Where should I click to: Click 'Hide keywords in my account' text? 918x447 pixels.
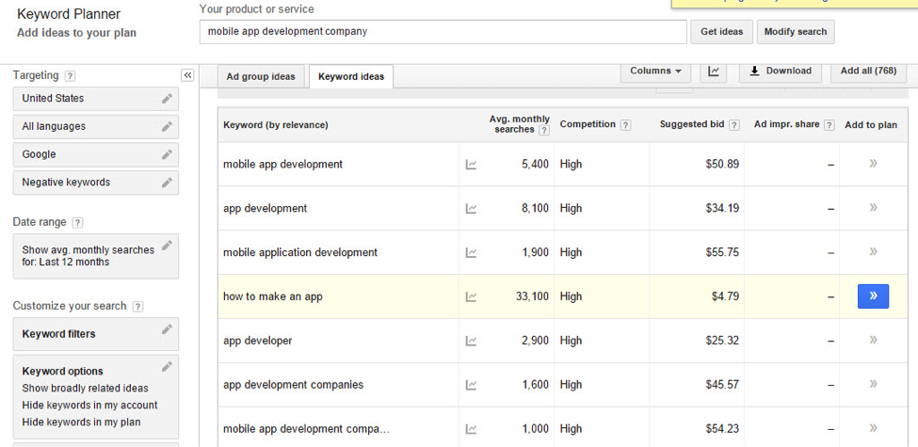point(89,406)
